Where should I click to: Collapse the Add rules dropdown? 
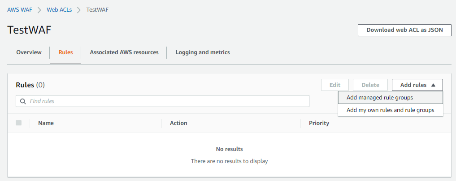tap(417, 85)
